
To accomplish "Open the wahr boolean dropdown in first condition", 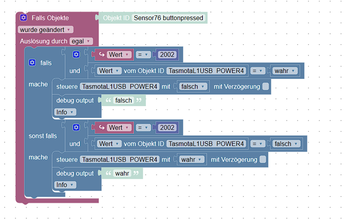I will (285, 71).
